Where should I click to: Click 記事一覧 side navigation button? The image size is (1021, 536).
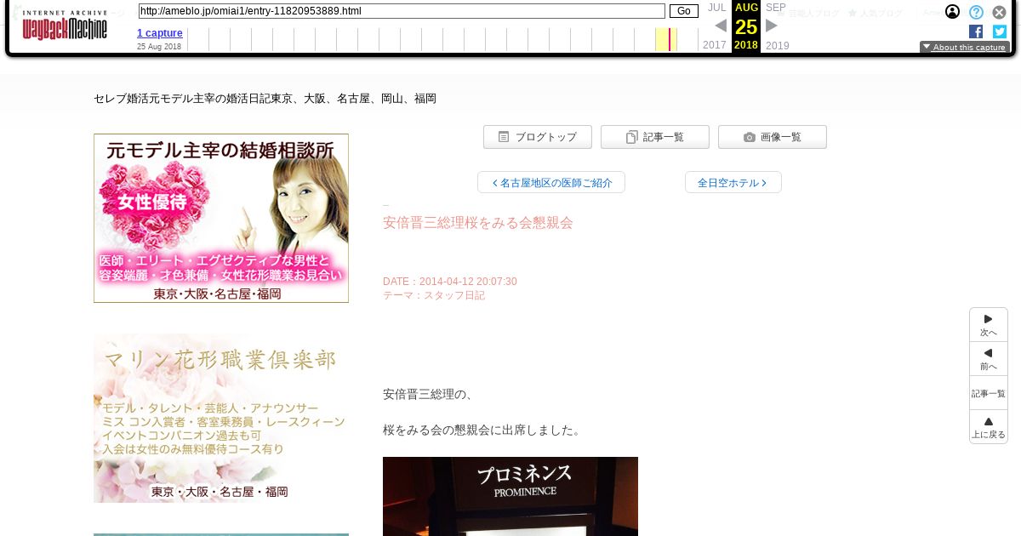tap(989, 393)
